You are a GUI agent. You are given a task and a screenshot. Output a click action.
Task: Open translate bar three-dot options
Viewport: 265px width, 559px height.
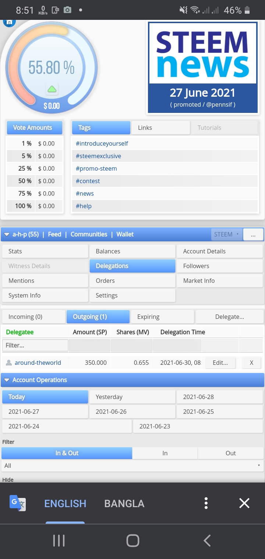coord(206,503)
